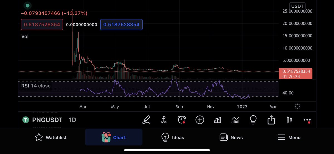Screen dimensions: 334x154
Task: Share the chart using share icon
Action: (271, 120)
